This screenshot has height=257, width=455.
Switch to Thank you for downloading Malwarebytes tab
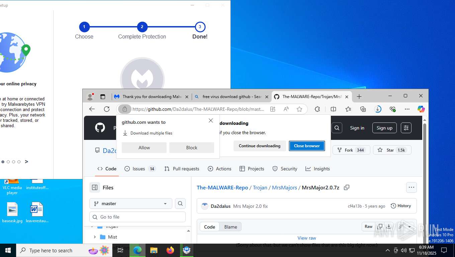(152, 97)
